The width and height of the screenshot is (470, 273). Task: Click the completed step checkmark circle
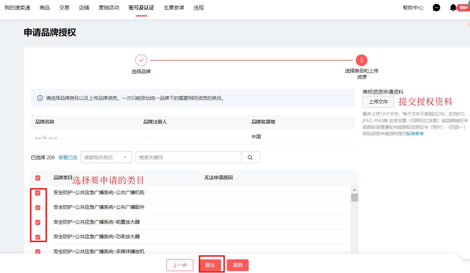pyautogui.click(x=141, y=60)
